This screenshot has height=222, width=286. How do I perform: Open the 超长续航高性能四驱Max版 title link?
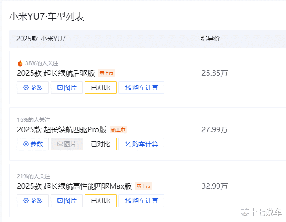tap(74, 186)
